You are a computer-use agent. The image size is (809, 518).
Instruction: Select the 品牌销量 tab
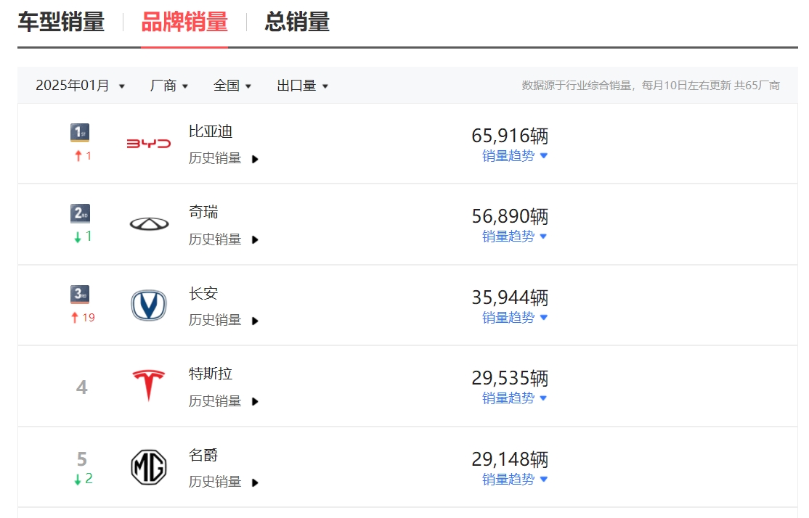(184, 22)
